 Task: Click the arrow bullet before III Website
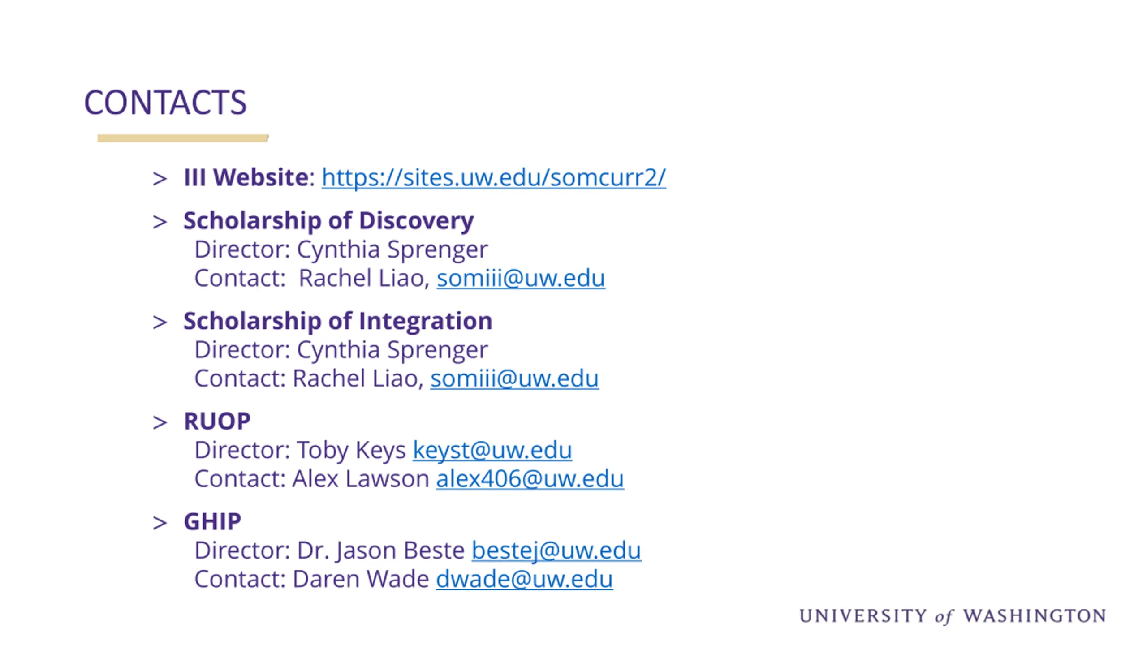160,179
